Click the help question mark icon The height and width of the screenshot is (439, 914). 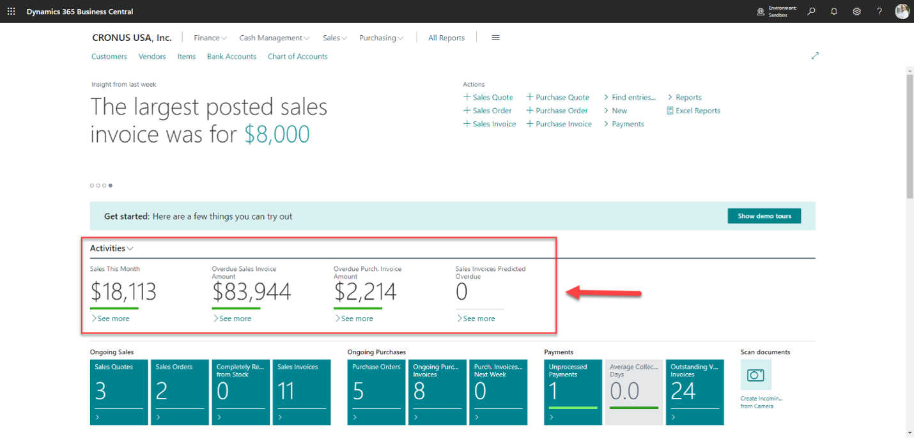(879, 12)
